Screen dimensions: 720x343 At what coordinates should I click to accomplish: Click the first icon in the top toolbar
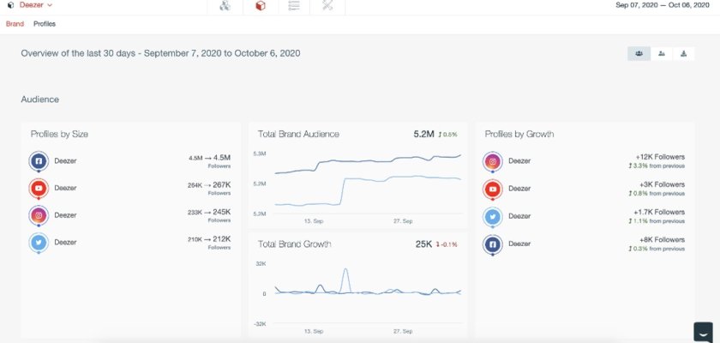225,6
